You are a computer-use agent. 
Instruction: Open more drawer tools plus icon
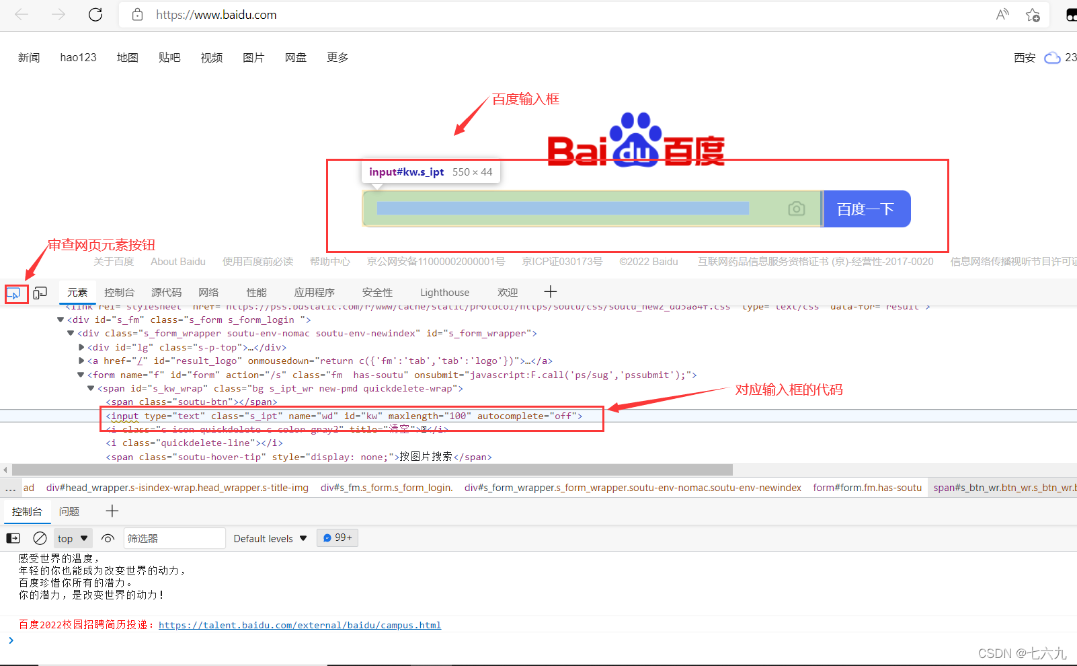[x=112, y=511]
